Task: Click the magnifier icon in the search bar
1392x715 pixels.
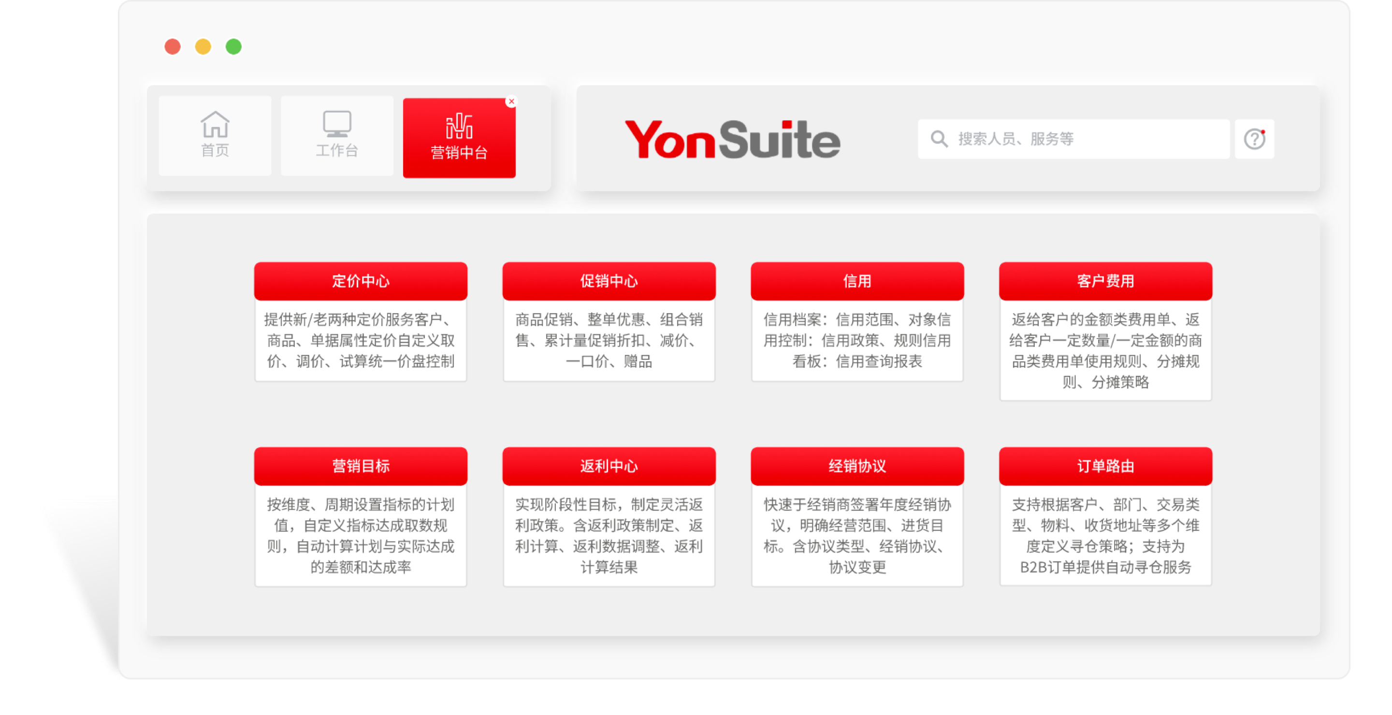Action: click(939, 139)
